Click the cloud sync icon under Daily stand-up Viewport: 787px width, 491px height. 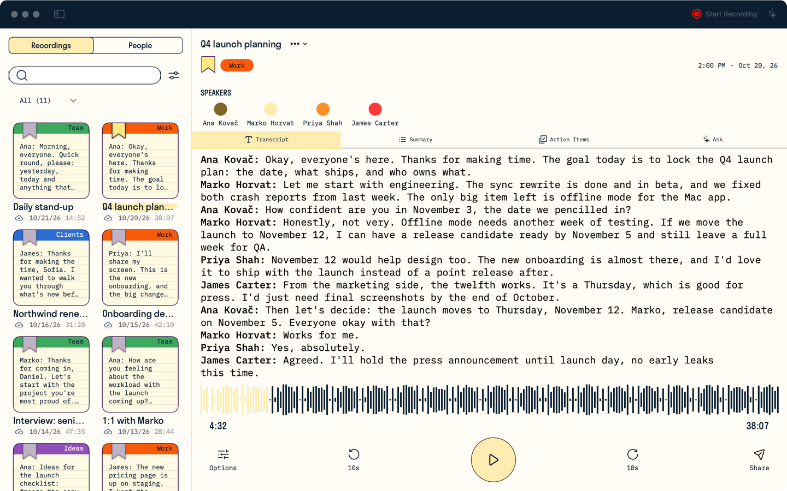point(19,218)
